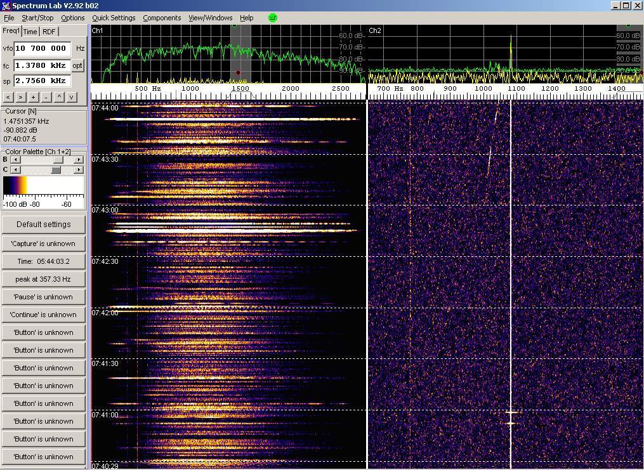
Task: Click the '>' frequency shift right button
Action: [20, 97]
